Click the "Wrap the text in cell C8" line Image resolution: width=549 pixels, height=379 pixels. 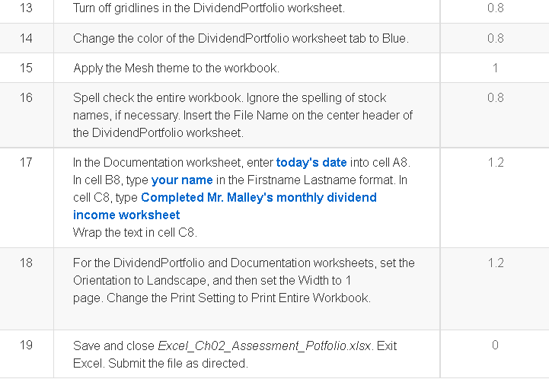[135, 233]
